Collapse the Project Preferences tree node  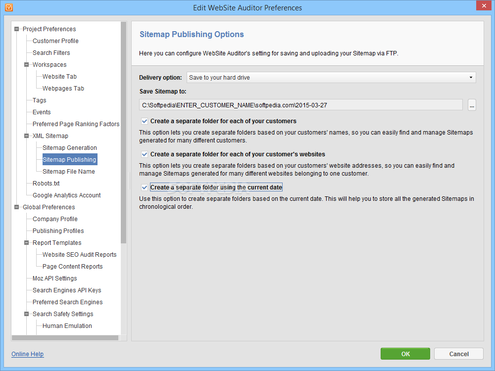click(17, 29)
